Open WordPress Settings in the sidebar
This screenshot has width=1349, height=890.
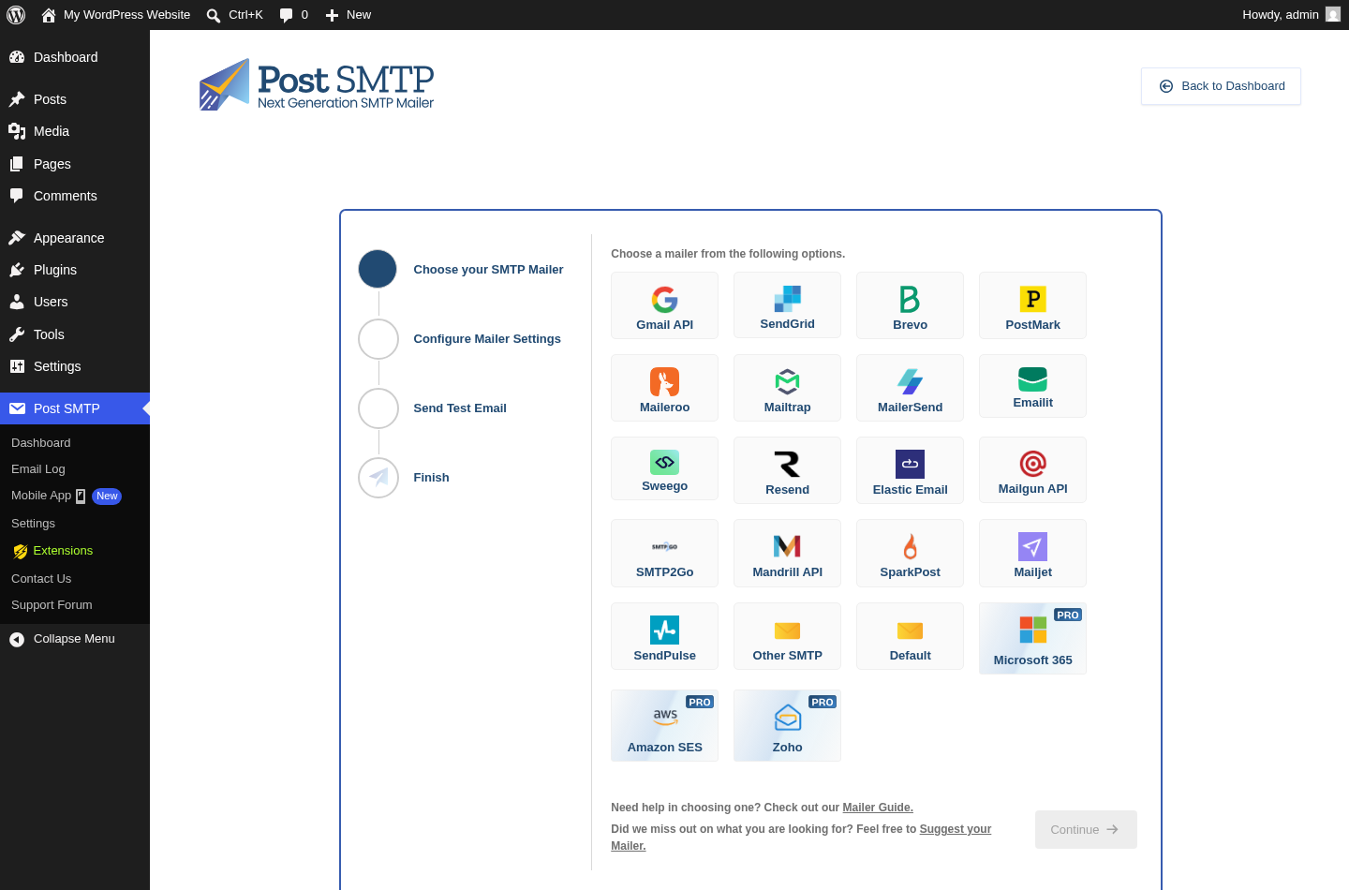75,366
